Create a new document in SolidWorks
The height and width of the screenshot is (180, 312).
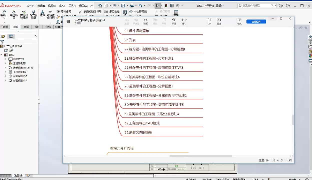(106, 5)
